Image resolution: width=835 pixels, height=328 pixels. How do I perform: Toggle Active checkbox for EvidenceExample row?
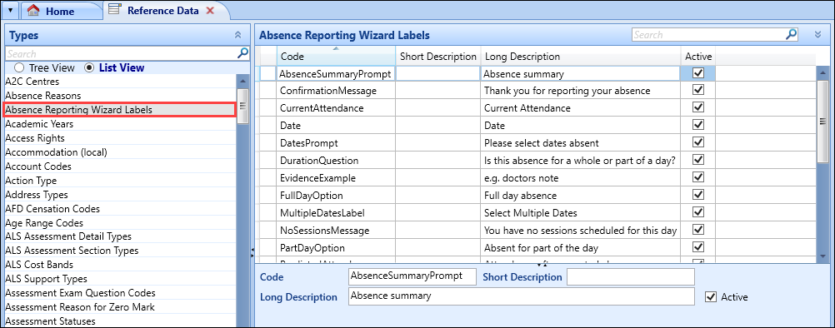point(698,177)
